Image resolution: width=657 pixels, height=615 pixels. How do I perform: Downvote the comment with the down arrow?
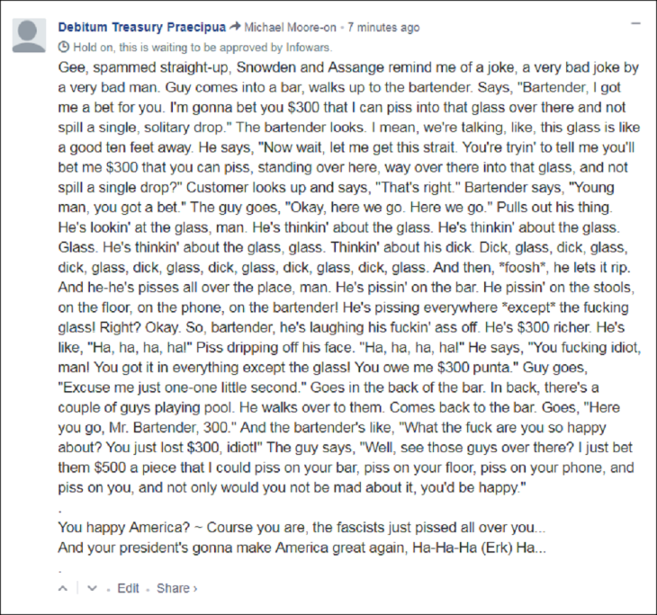coord(92,588)
